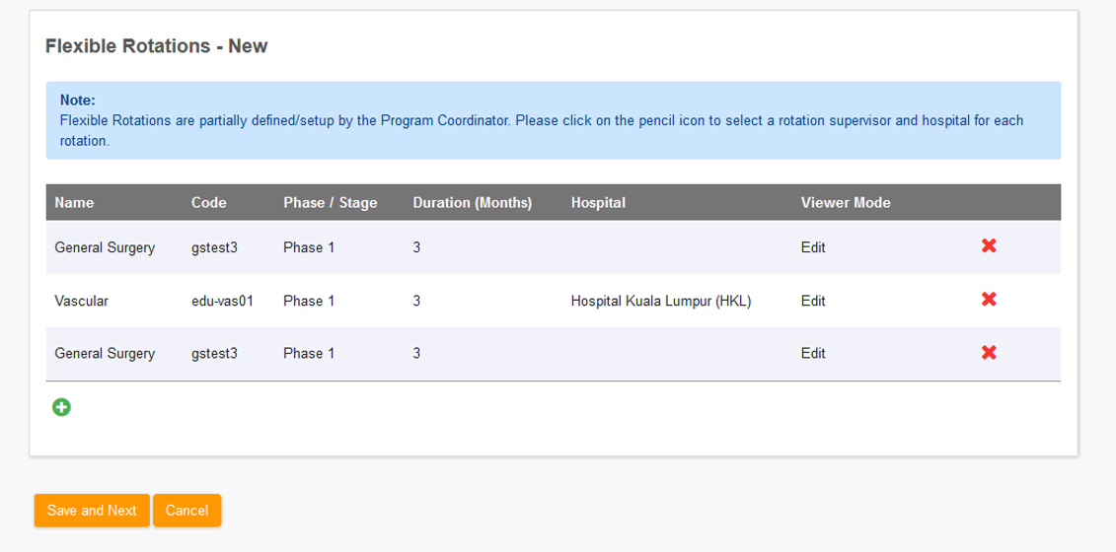Remove the last General Surgery rotation row
1116x552 pixels.
coord(988,353)
